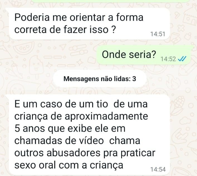Click the number 3 in unread banner
197x176 pixels.
click(134, 79)
